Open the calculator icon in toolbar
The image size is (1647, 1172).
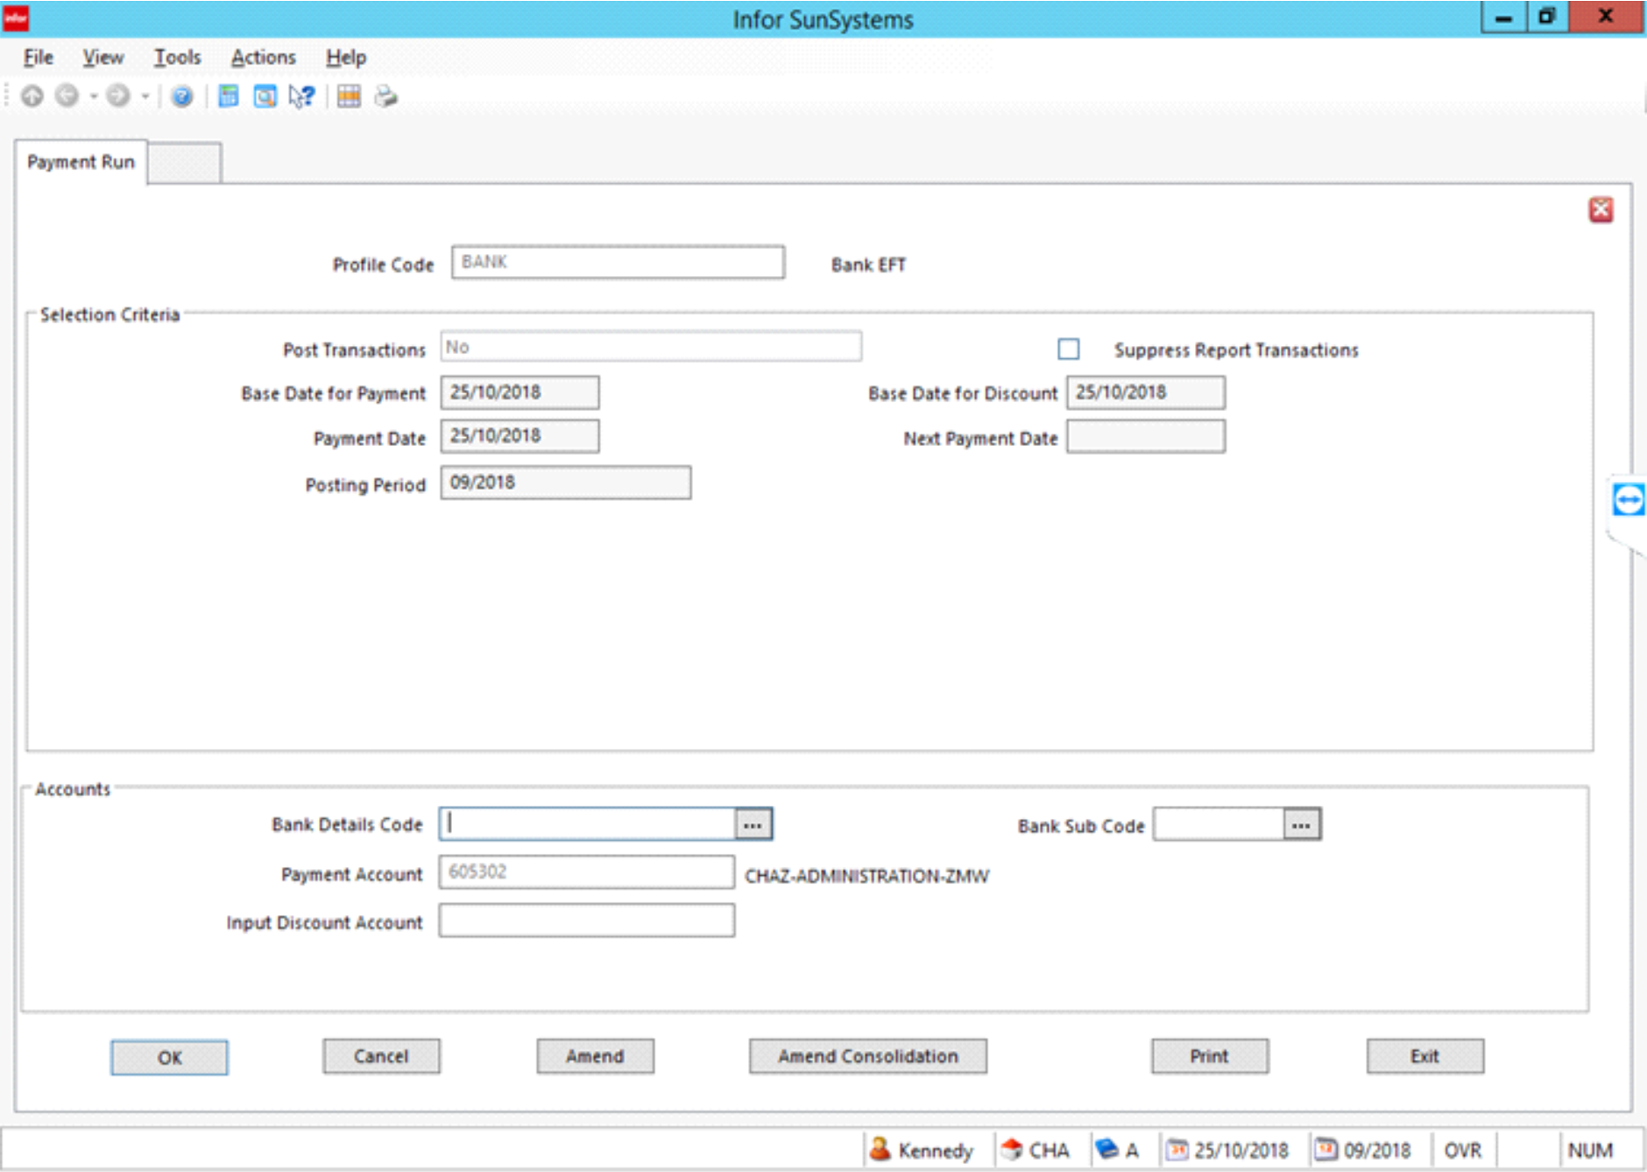point(228,96)
